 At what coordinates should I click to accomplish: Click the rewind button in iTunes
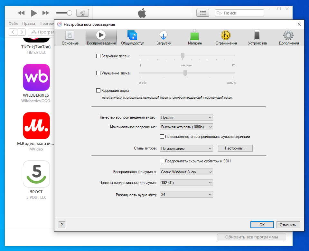click(21, 13)
